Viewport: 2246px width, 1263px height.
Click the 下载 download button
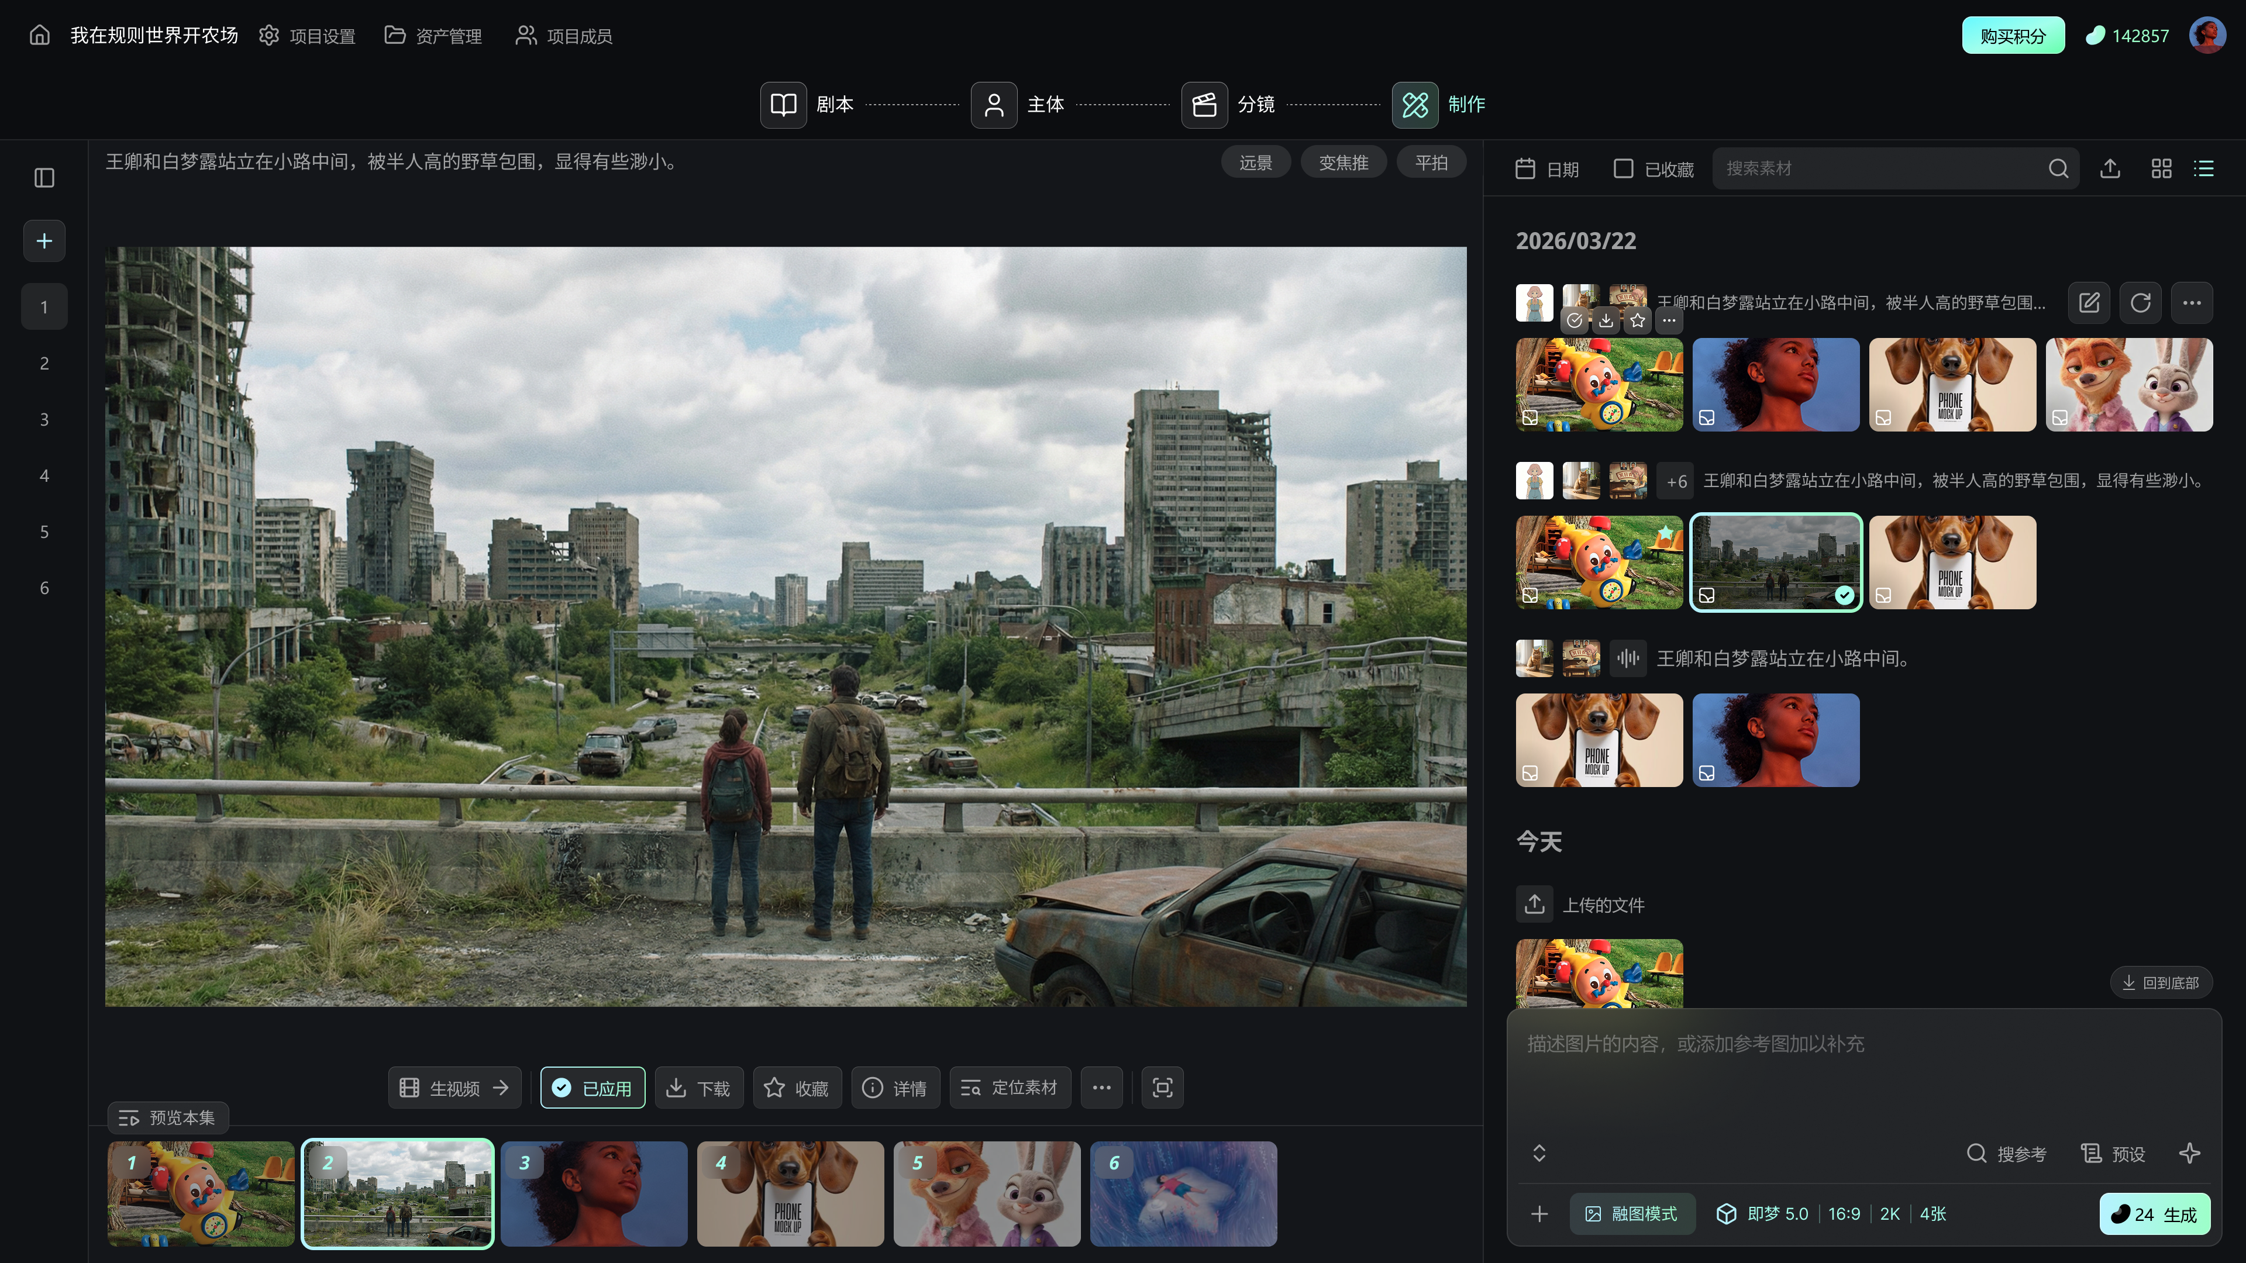(700, 1088)
